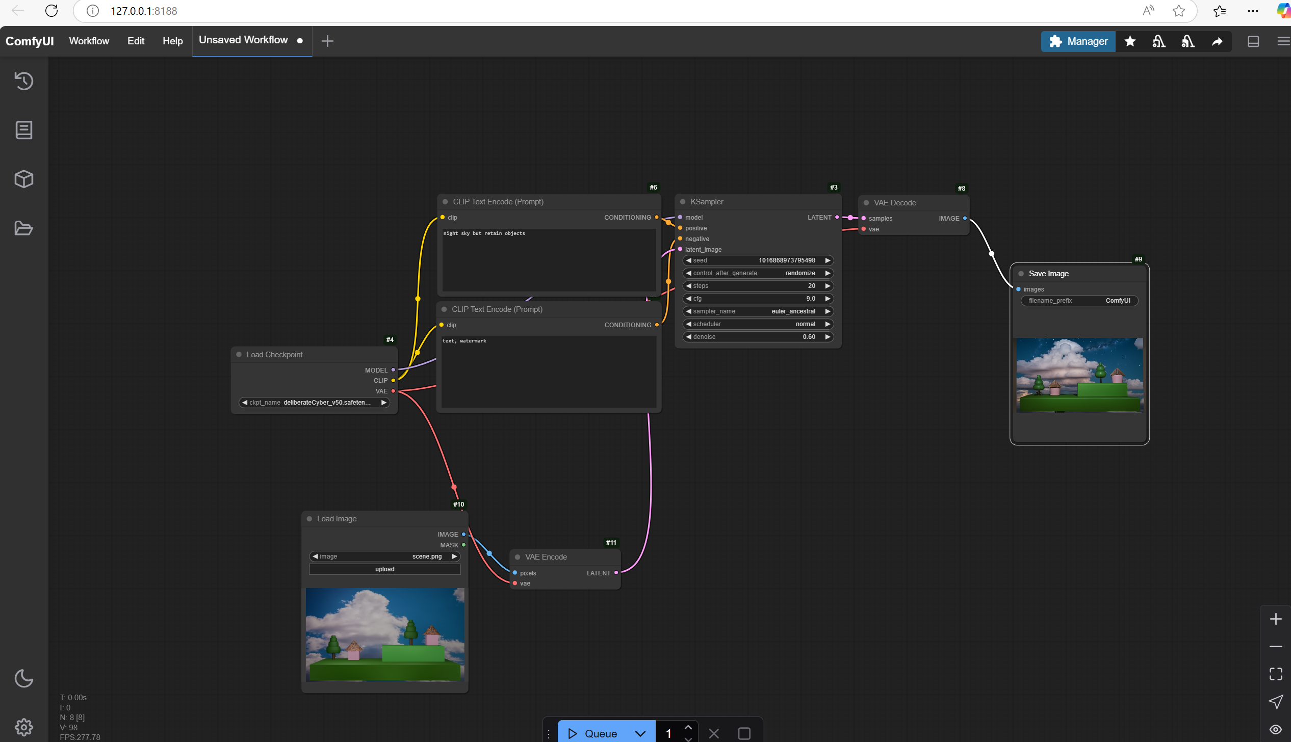Toggle link visibility with eye icon
The width and height of the screenshot is (1291, 742).
point(1275,729)
